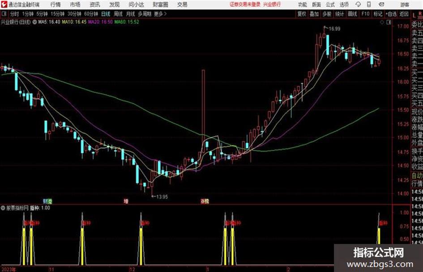Open the mobile phone icon
This screenshot has width=423, height=272.
[369, 4]
